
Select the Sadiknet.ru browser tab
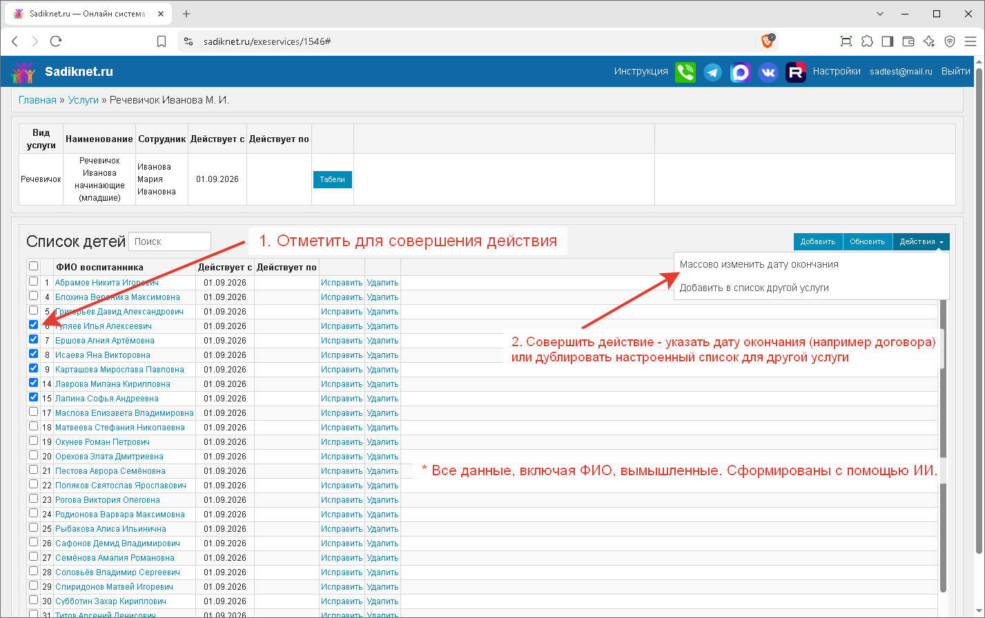click(x=89, y=14)
